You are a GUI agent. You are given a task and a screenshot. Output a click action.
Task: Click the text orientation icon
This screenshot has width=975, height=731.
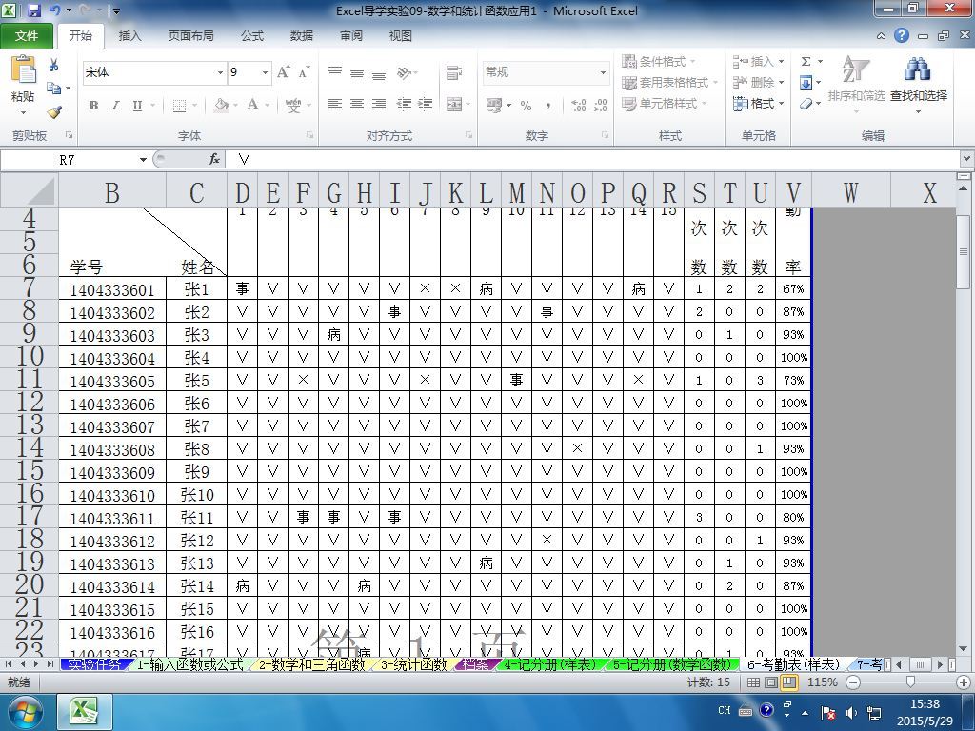pyautogui.click(x=404, y=73)
